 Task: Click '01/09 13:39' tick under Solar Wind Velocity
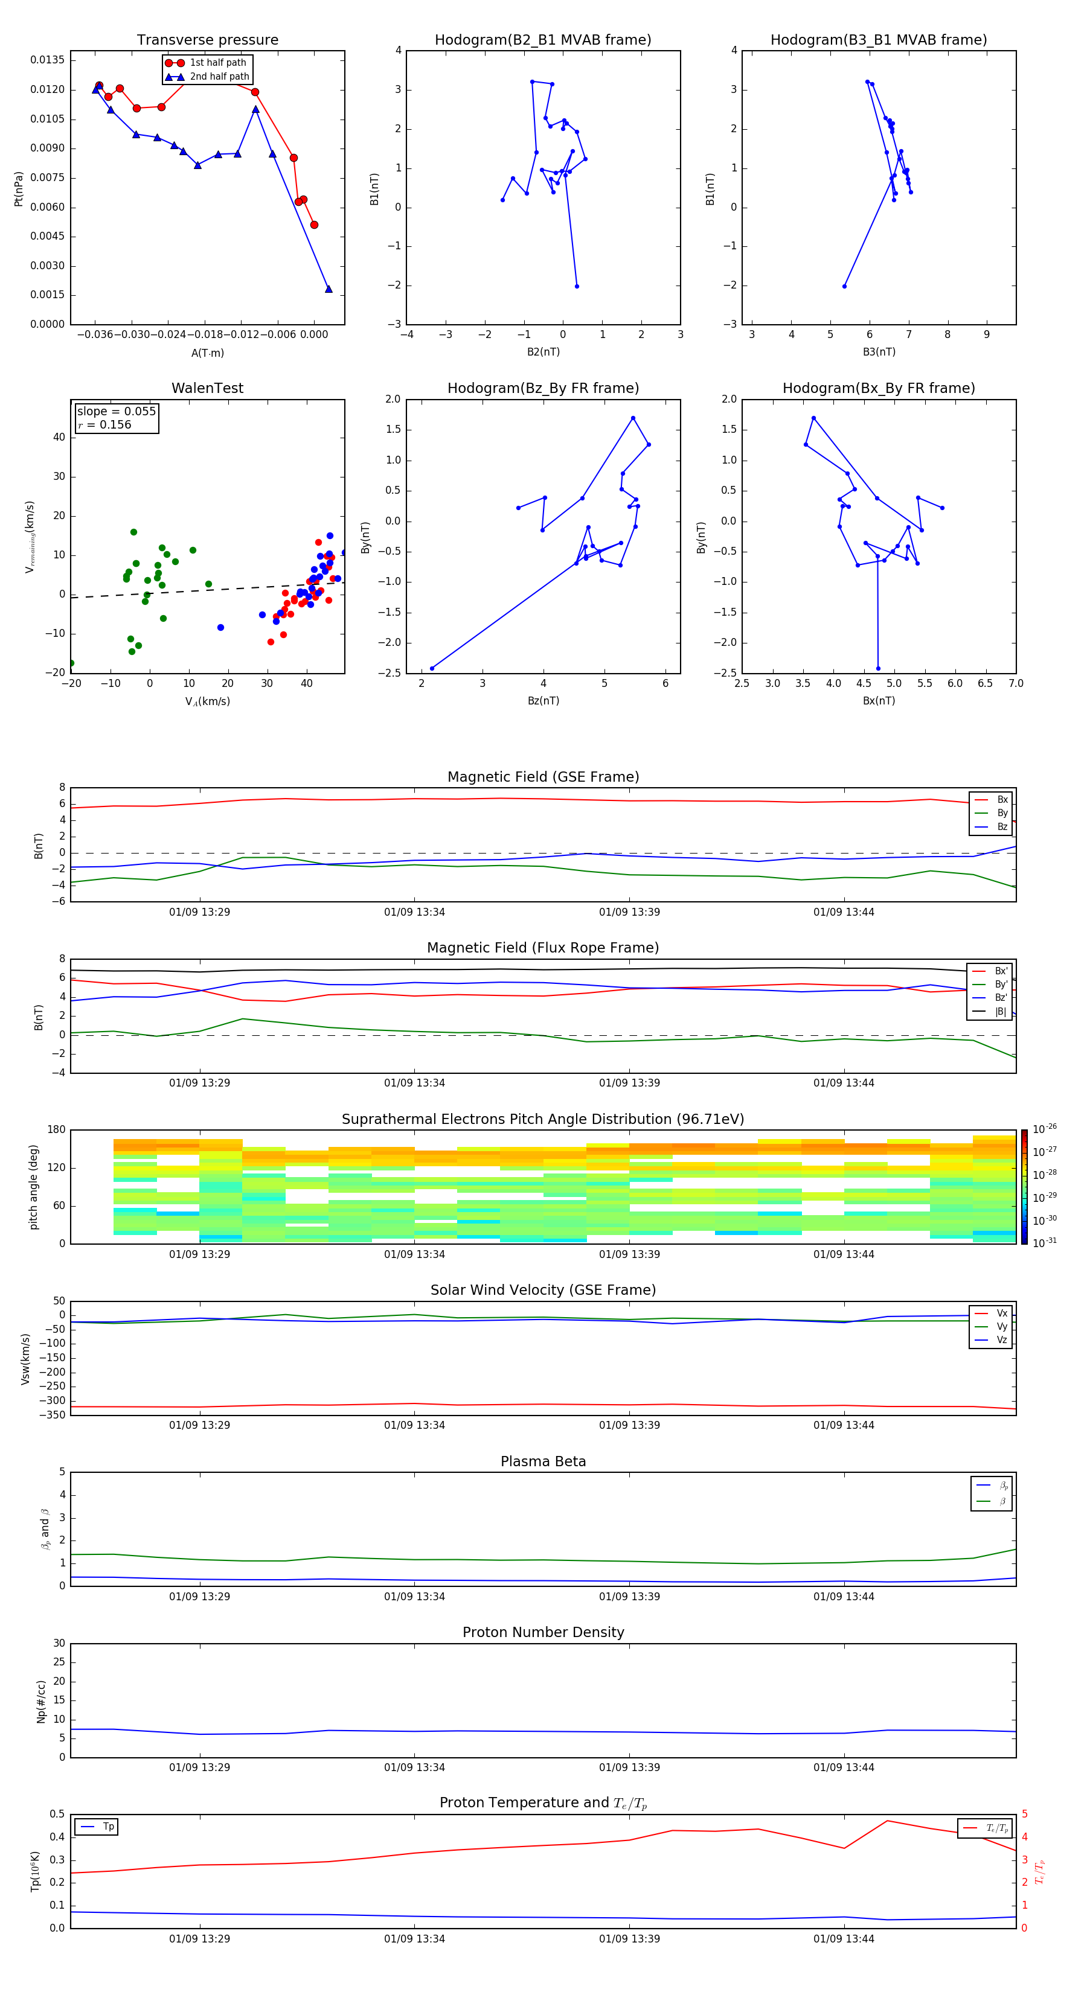click(x=629, y=1425)
